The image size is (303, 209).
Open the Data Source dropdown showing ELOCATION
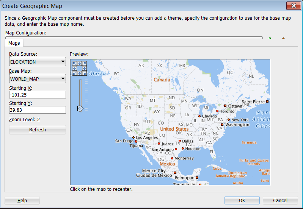click(38, 62)
